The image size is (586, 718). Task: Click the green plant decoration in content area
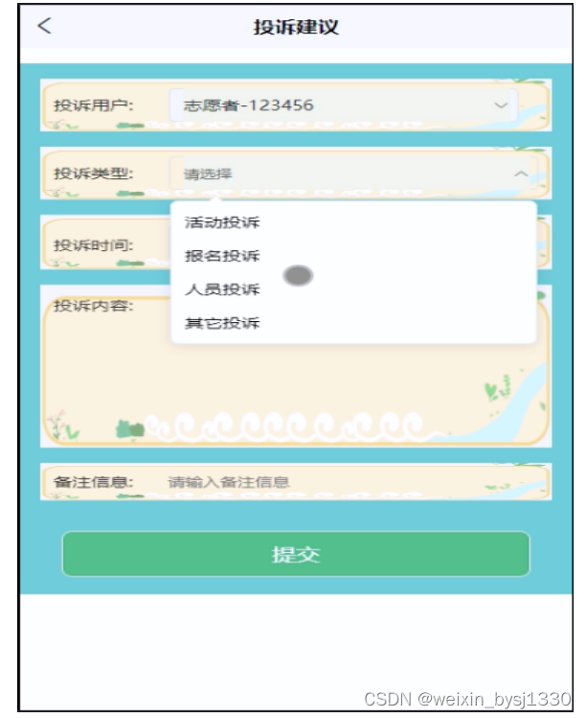(x=130, y=429)
